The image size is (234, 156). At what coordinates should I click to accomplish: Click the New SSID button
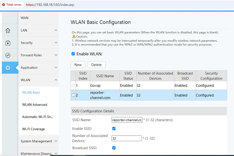(x=78, y=65)
